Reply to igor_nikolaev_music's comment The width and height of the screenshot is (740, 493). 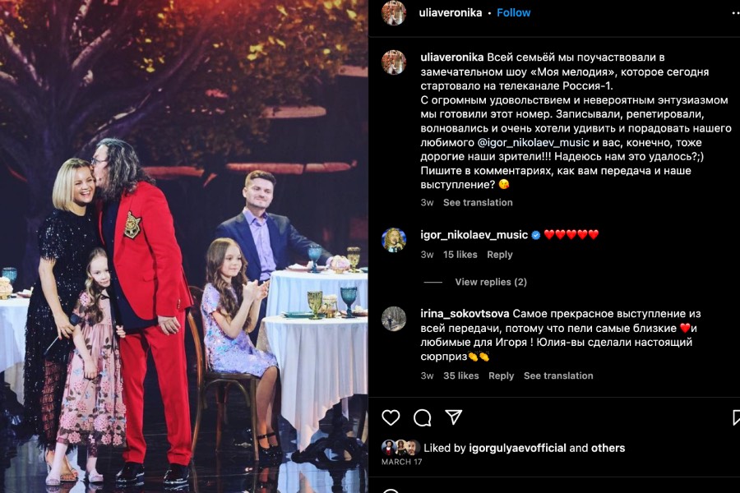point(500,255)
